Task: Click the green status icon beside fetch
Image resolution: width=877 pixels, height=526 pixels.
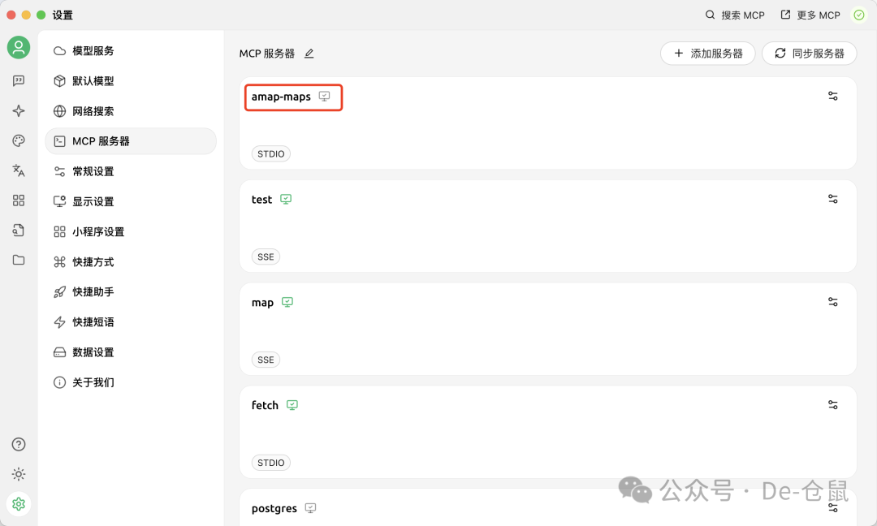Action: point(292,405)
